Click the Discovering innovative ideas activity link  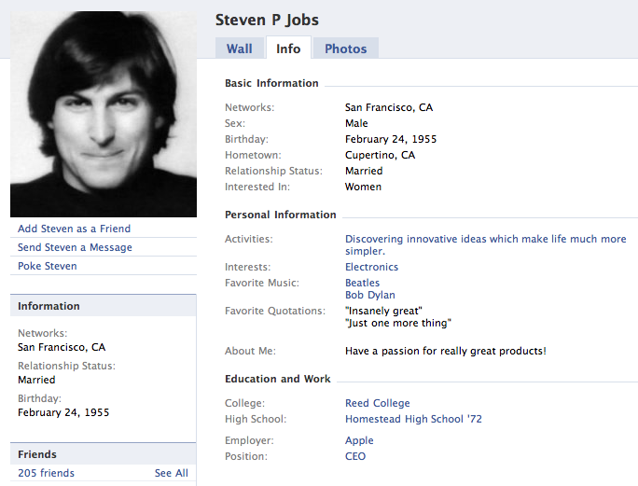click(485, 239)
